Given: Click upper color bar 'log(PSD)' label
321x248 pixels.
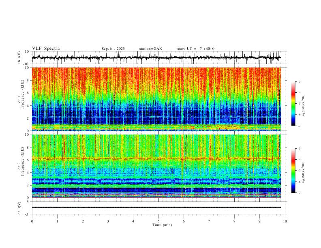Looking at the screenshot, I should (303, 106).
